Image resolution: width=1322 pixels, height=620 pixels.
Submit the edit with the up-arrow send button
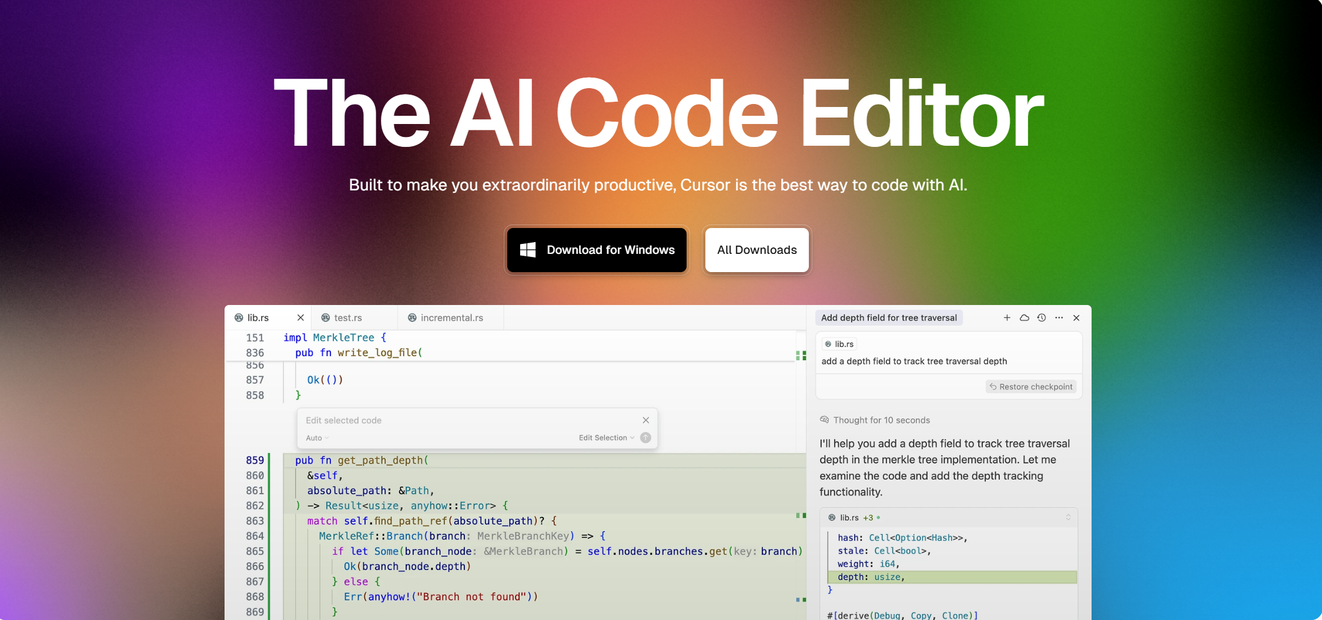[645, 438]
